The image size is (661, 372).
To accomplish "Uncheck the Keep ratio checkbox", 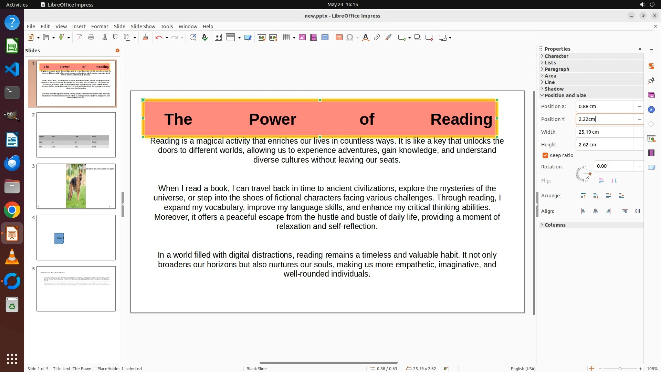I will coord(545,155).
